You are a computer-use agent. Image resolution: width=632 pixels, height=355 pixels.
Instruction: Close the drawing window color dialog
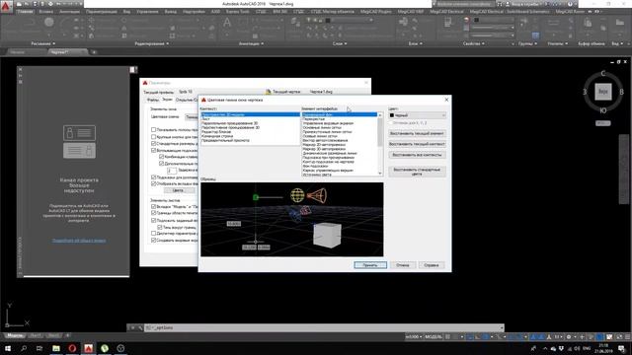(x=446, y=100)
